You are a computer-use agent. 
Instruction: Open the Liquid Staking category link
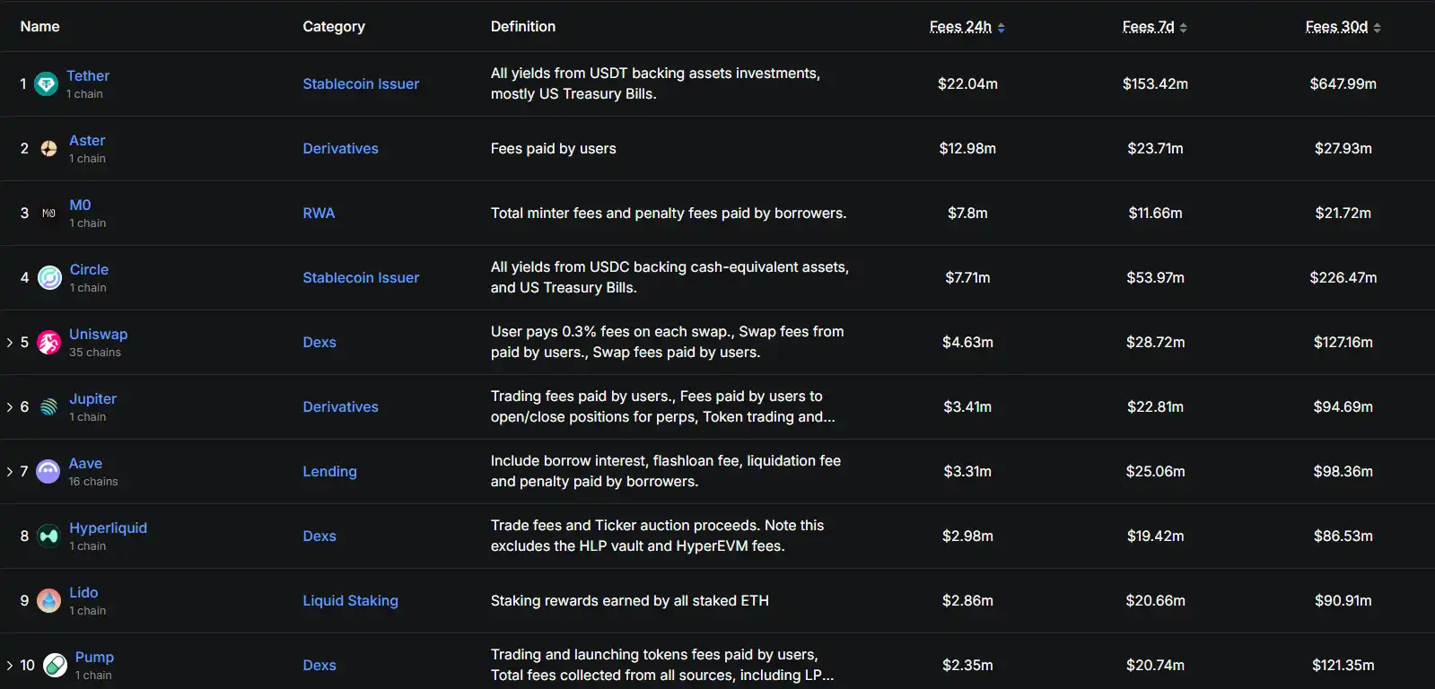(x=350, y=601)
